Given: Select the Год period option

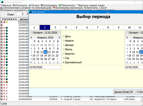Looking at the screenshot, I should click(x=66, y=58).
